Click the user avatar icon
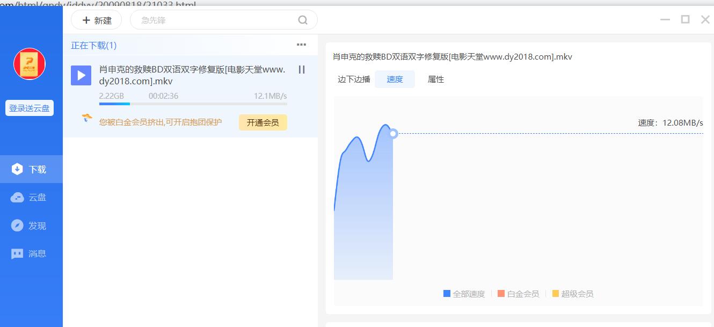714x327 pixels. click(x=30, y=63)
